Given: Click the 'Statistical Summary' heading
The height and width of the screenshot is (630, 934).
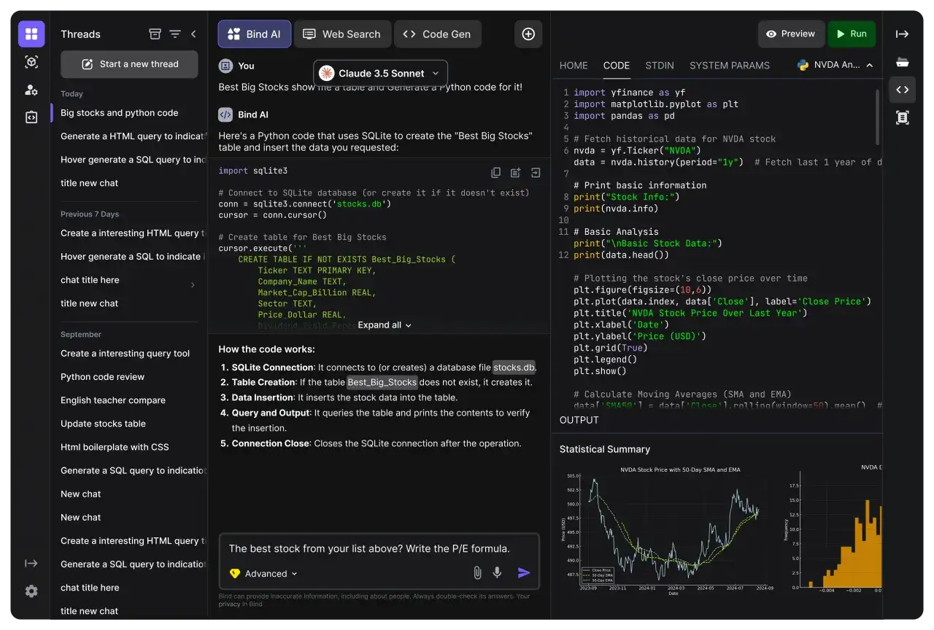Looking at the screenshot, I should 605,449.
